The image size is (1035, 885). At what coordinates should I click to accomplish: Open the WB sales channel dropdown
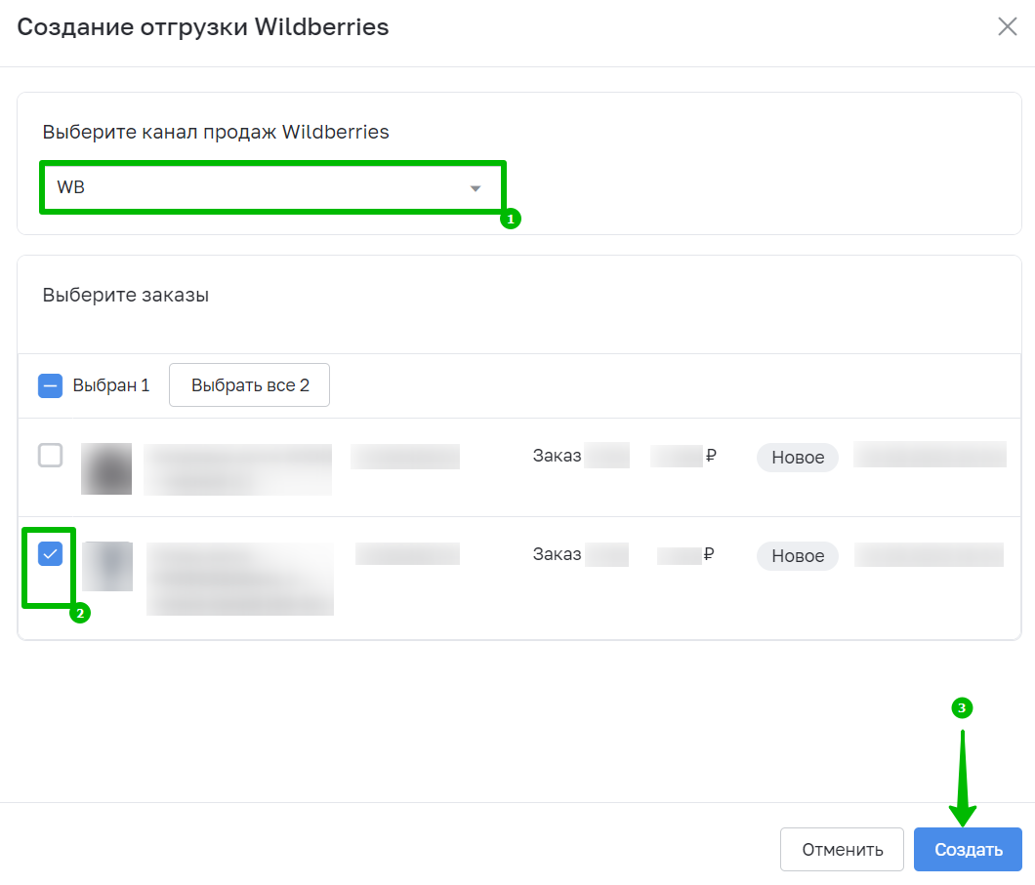coord(272,187)
